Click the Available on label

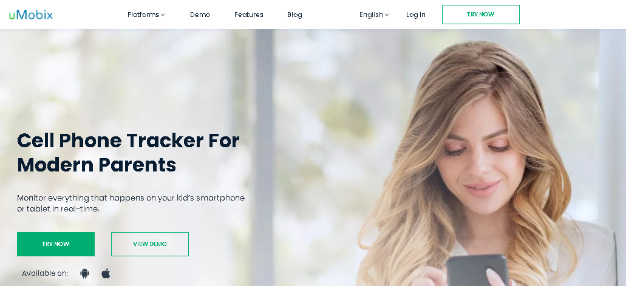[45, 273]
